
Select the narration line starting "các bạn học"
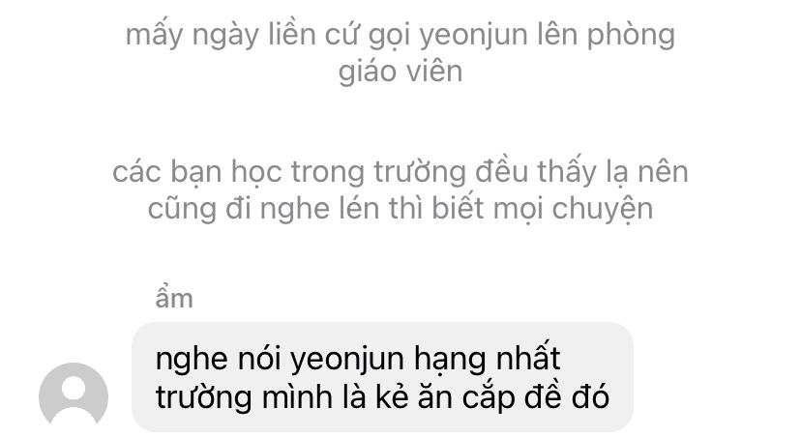(400, 171)
